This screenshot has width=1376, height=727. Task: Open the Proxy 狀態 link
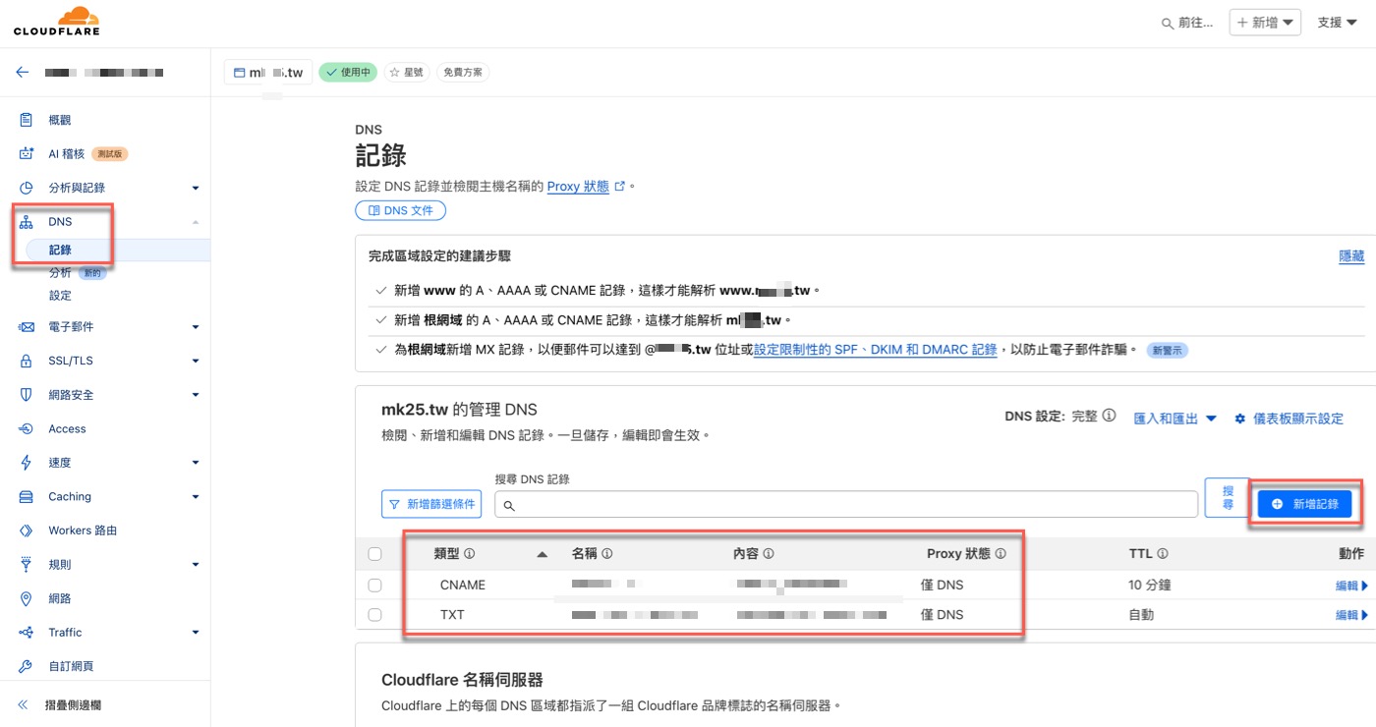tap(578, 187)
